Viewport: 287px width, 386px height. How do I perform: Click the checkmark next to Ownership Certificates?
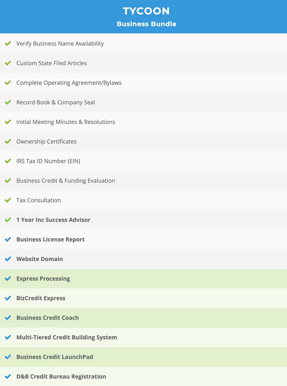[x=8, y=141]
